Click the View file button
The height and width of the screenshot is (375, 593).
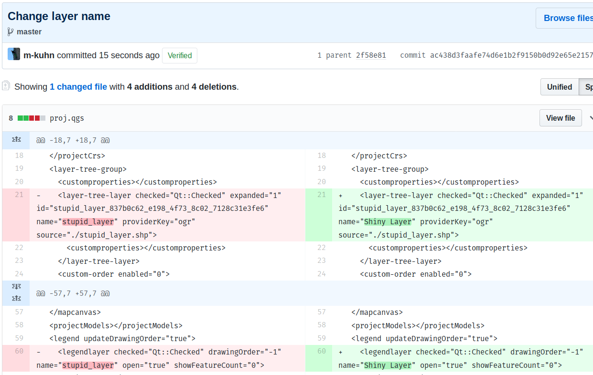(x=561, y=118)
